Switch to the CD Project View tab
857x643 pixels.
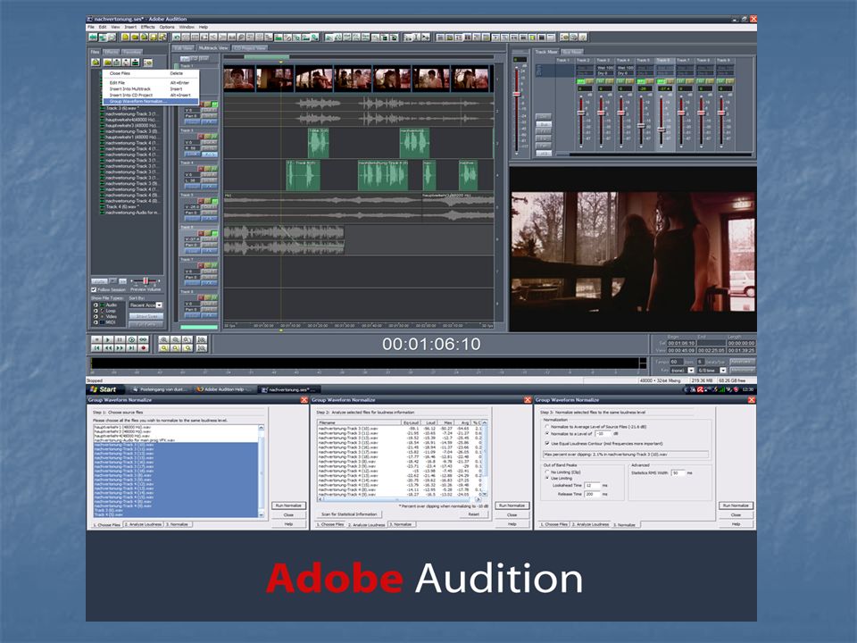tap(250, 48)
